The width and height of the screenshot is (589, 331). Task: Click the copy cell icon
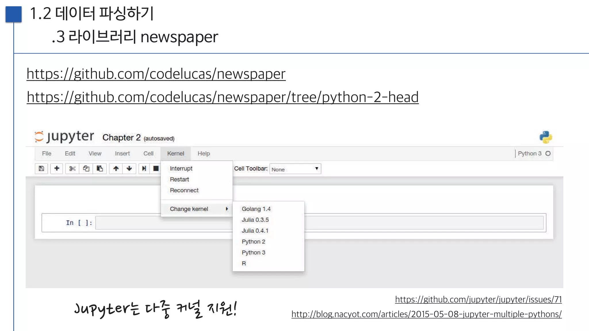pos(86,169)
